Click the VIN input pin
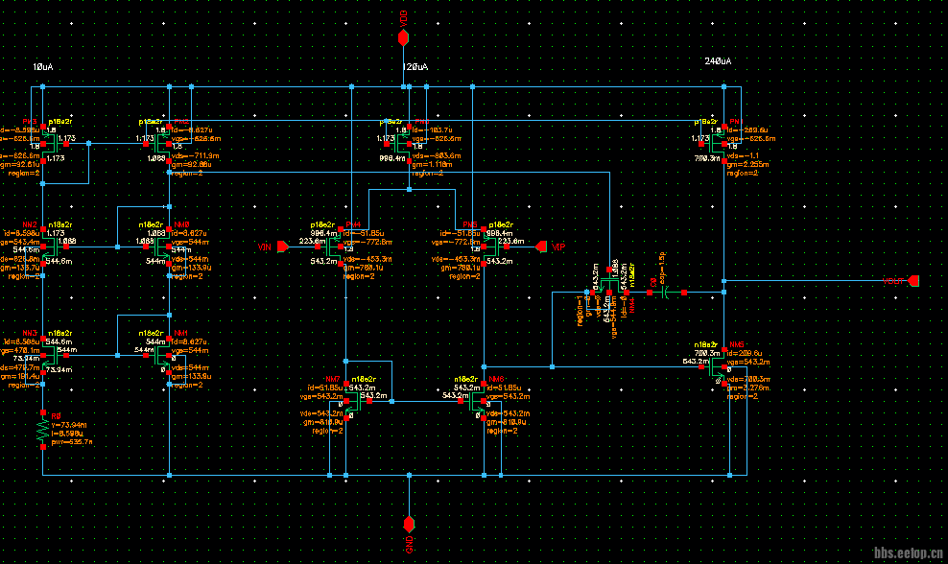This screenshot has width=948, height=564. [x=283, y=247]
